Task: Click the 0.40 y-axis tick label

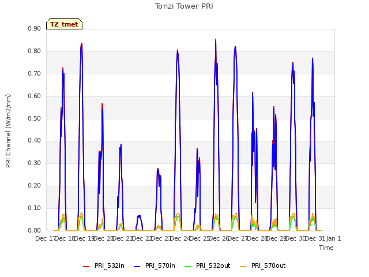Action: (34, 141)
